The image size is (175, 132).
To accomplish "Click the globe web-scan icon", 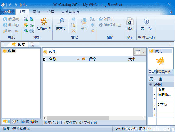I will [x=31, y=31].
